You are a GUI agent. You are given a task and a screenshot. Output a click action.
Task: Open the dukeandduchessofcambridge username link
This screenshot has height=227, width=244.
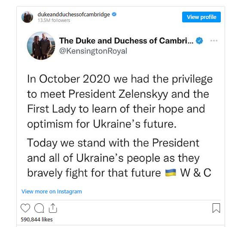click(x=73, y=14)
